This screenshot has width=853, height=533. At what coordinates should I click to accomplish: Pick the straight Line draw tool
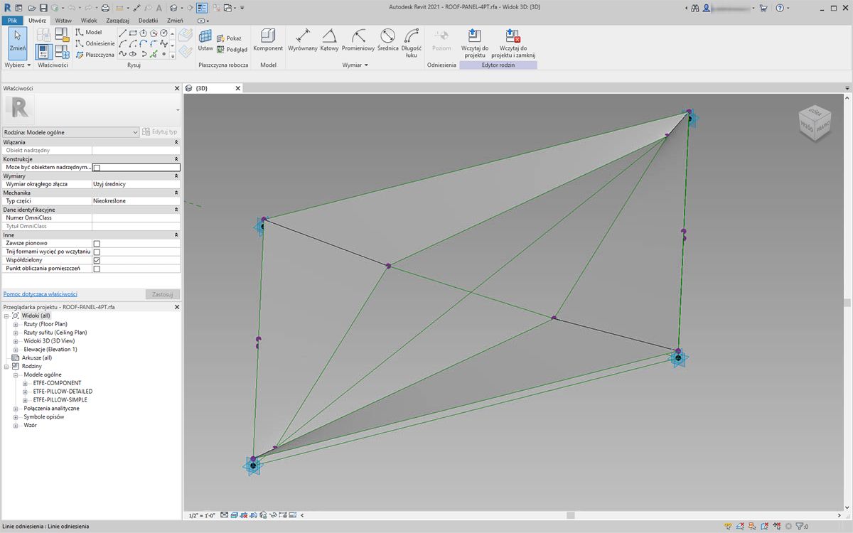(124, 33)
